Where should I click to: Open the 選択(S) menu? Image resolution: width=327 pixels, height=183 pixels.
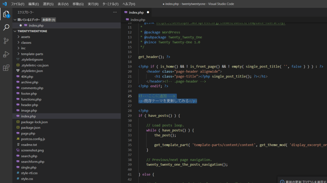pos(48,4)
